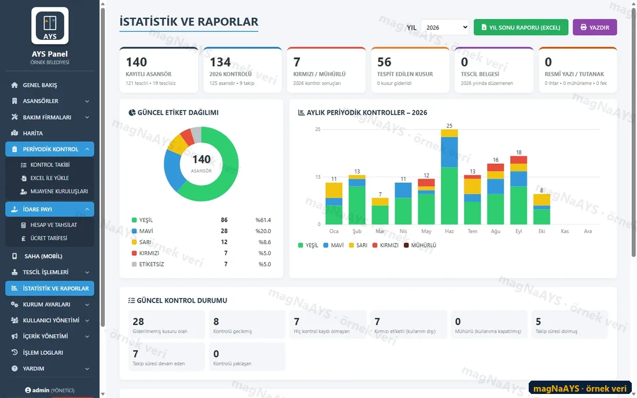Toggle YEŞİL series in bar chart legend
This screenshot has width=637, height=398.
point(308,245)
